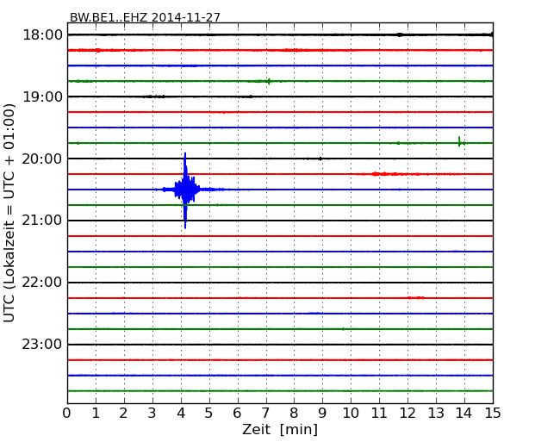The image size is (560, 448).
Task: Click the large blue seismic event peak
Action: coord(185,190)
